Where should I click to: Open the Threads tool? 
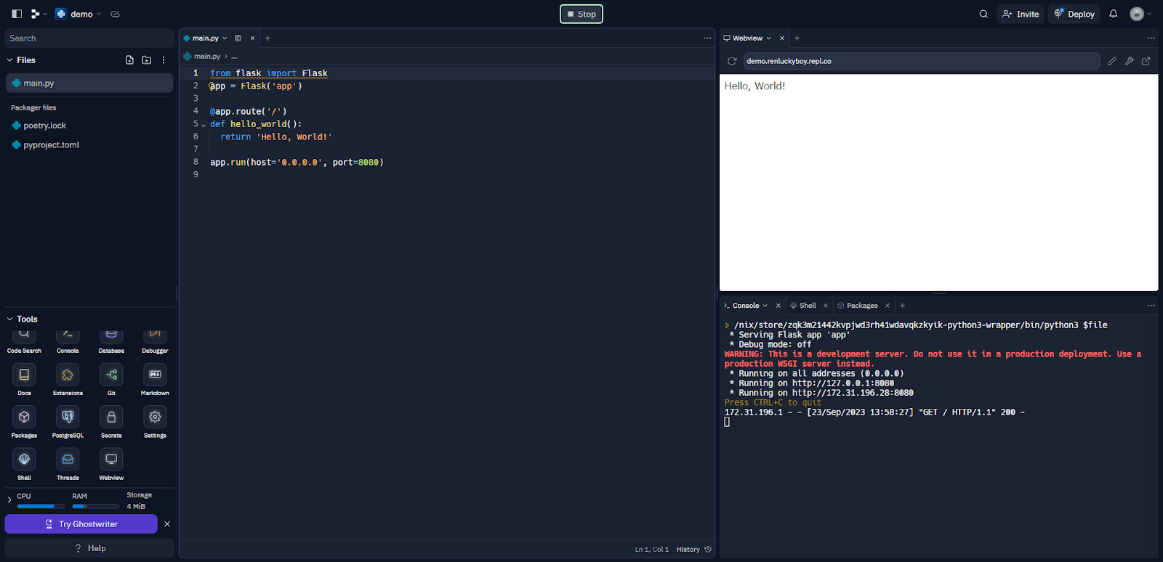click(68, 460)
